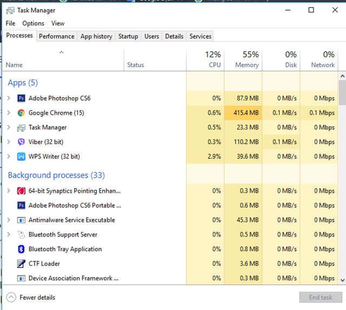
Task: Click the Task Manager process row icon
Action: (x=21, y=128)
